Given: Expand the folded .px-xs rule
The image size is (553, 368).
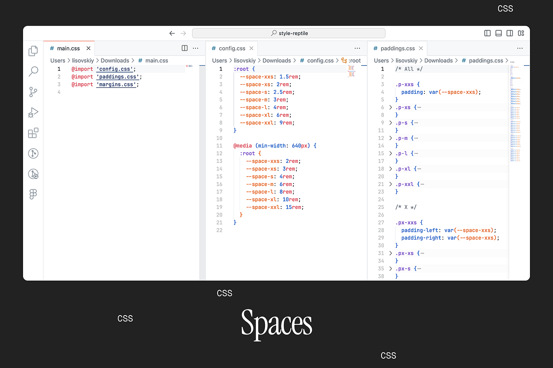Looking at the screenshot, I should (x=391, y=253).
